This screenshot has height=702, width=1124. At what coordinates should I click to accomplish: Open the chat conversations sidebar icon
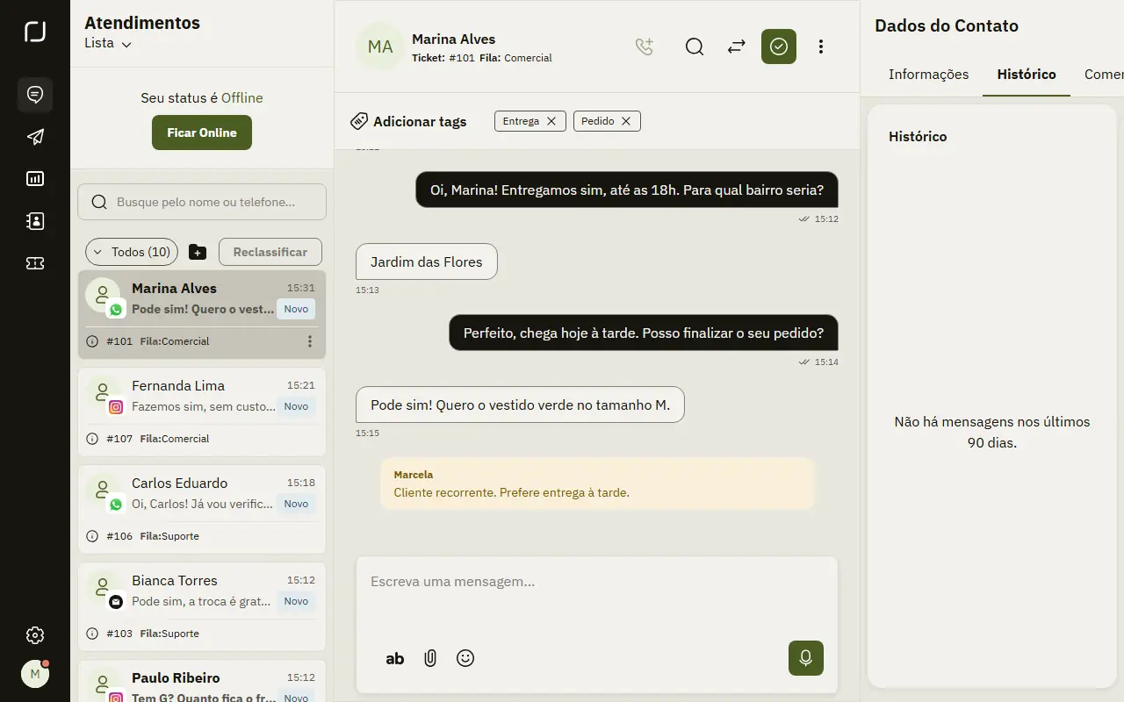tap(35, 95)
